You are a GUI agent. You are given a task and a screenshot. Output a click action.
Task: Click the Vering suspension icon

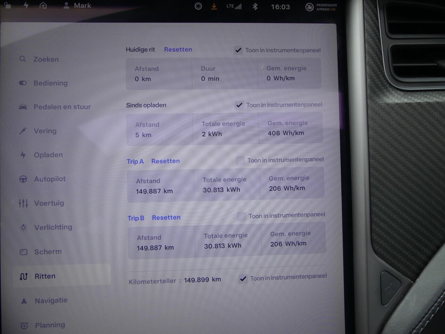pyautogui.click(x=23, y=131)
